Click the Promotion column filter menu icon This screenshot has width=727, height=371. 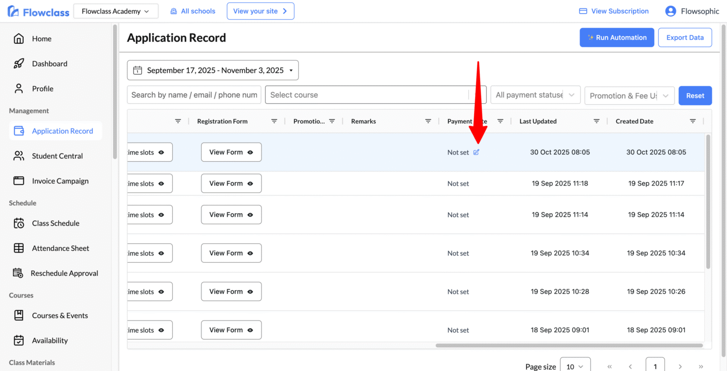tap(332, 121)
